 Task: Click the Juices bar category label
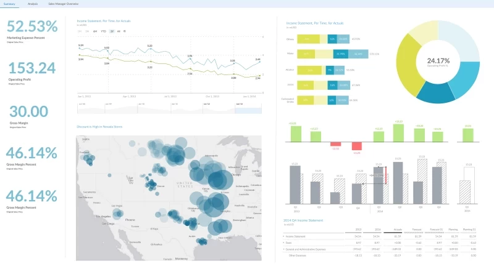point(290,85)
